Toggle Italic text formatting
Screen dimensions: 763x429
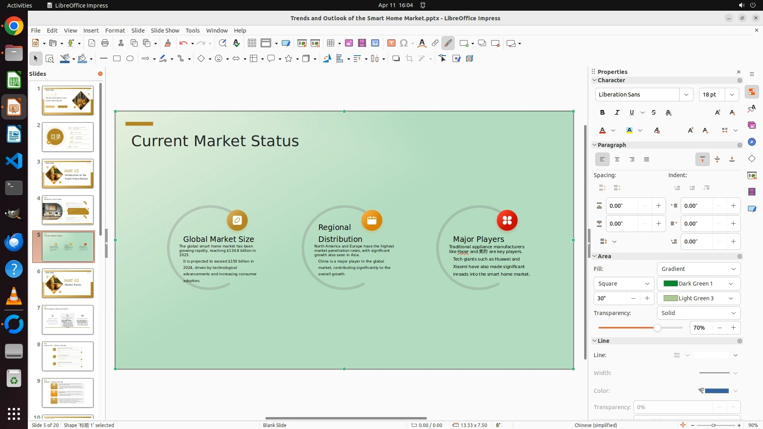(x=617, y=113)
